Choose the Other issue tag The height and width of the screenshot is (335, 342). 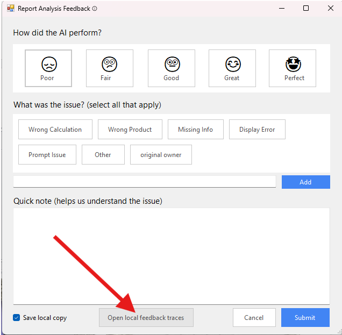click(x=103, y=155)
